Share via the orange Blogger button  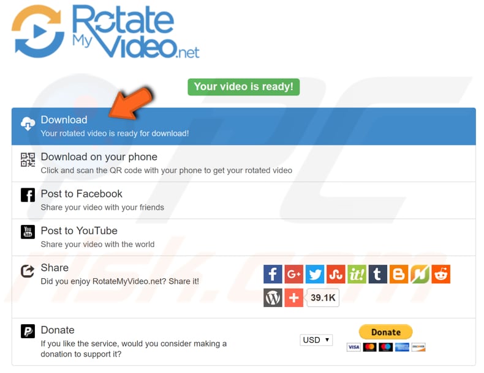click(x=398, y=274)
